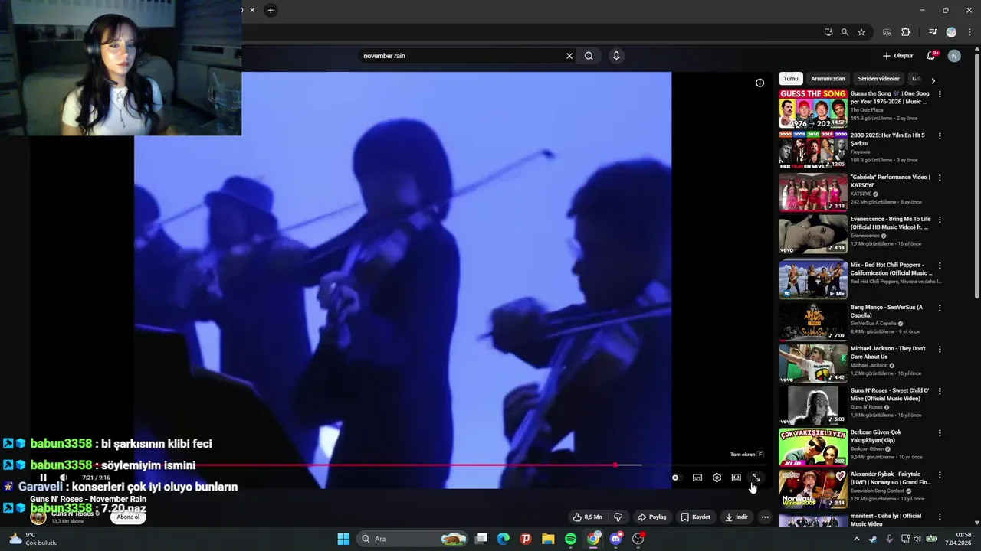Open more actions three-dot menu below video
981x551 pixels.
pyautogui.click(x=765, y=517)
